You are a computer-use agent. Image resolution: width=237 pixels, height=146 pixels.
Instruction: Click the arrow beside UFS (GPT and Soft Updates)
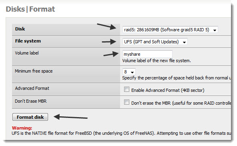(184, 42)
